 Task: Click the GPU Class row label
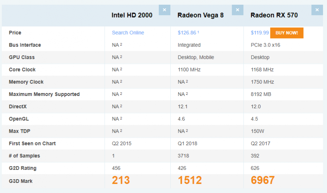click(x=22, y=57)
